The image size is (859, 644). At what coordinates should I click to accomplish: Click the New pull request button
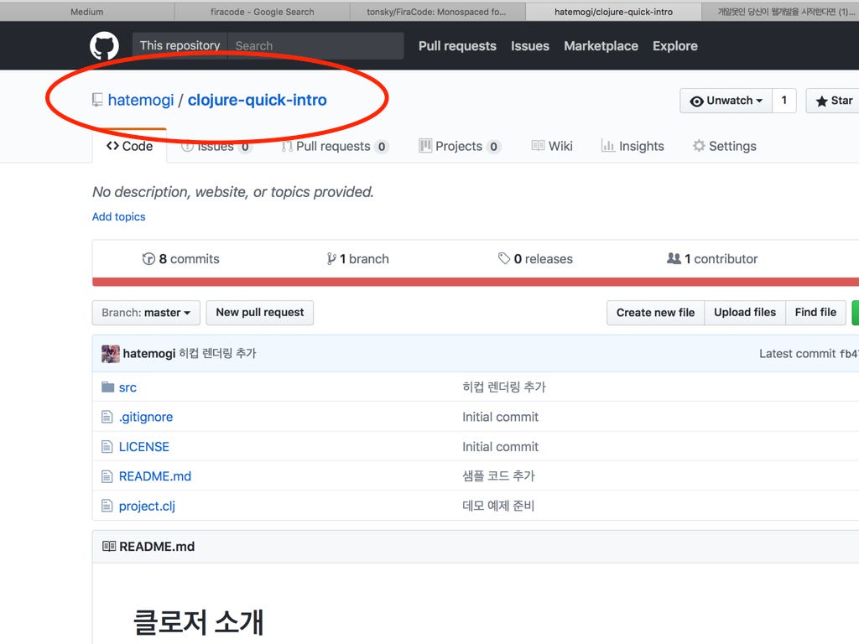pyautogui.click(x=260, y=313)
